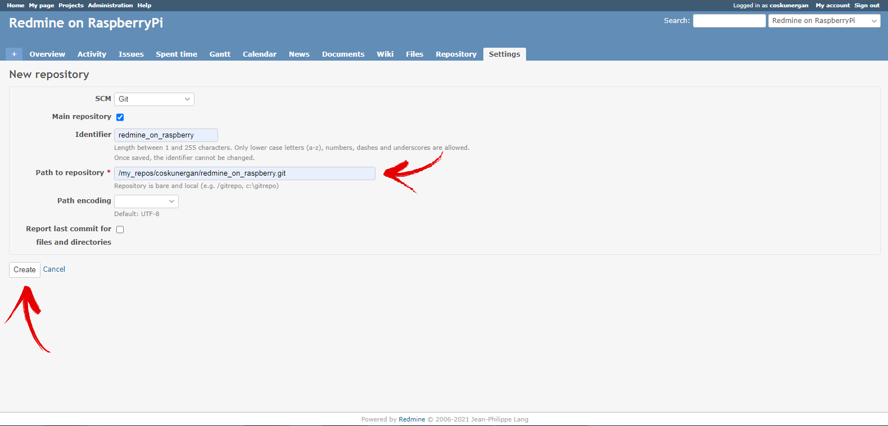Click the Path to repository field
The image size is (888, 426).
(x=244, y=173)
